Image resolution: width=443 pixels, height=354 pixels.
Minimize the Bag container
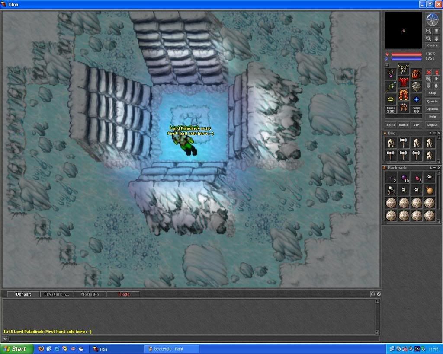(x=434, y=133)
